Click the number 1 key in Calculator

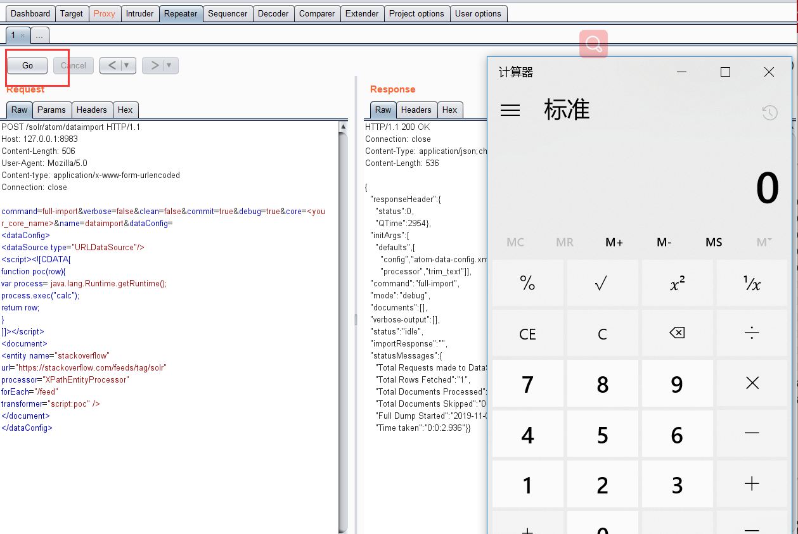coord(527,484)
